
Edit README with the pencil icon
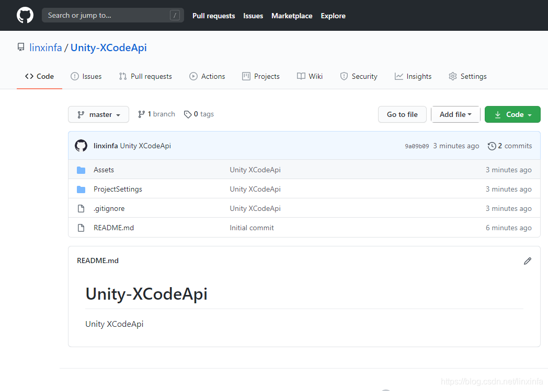[x=528, y=260]
